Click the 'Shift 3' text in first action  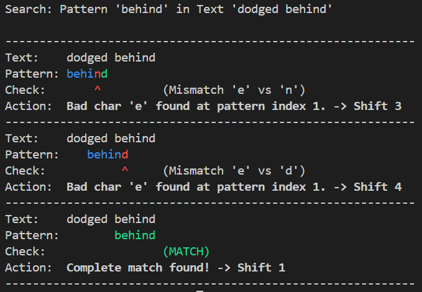(x=377, y=106)
